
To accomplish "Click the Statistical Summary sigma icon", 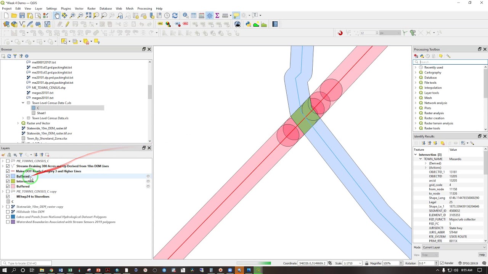I will pos(217,16).
